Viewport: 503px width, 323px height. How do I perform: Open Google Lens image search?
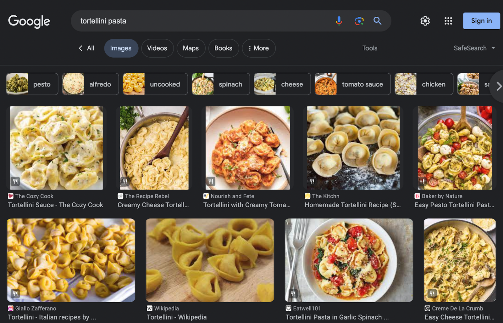click(x=359, y=21)
